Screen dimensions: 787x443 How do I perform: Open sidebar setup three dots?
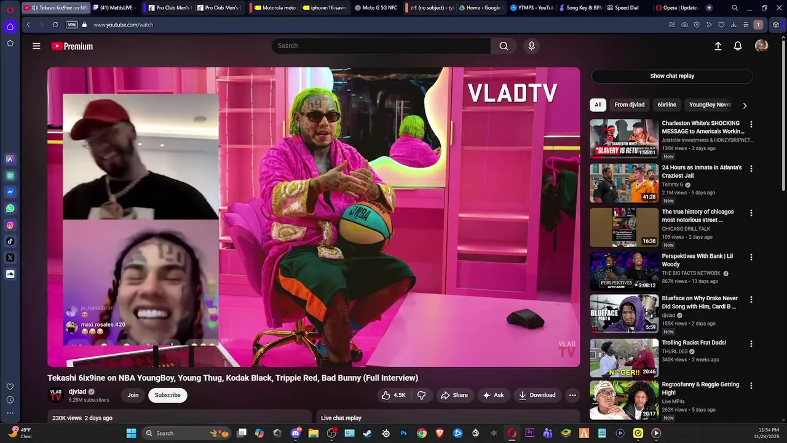coord(10,413)
